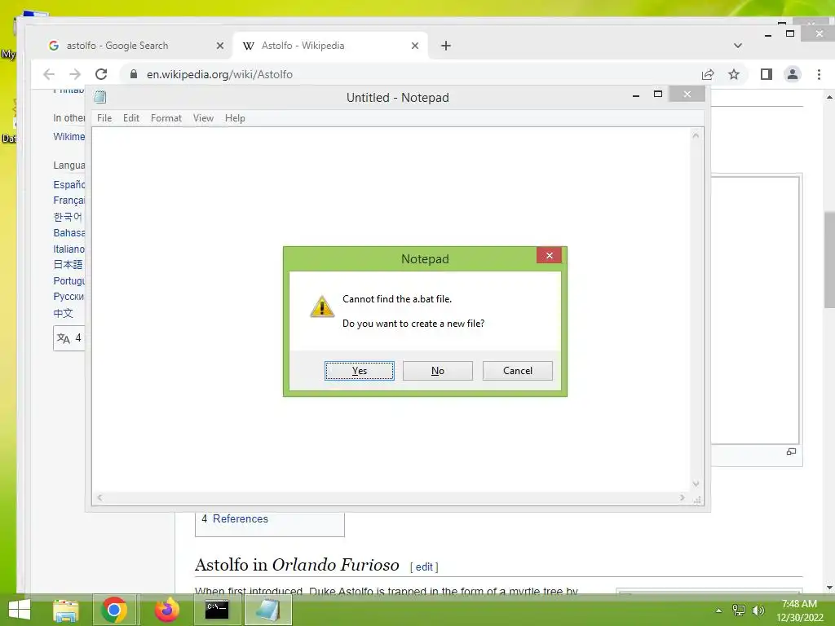835x626 pixels.
Task: Click the Chrome address bar URL
Action: pos(219,74)
